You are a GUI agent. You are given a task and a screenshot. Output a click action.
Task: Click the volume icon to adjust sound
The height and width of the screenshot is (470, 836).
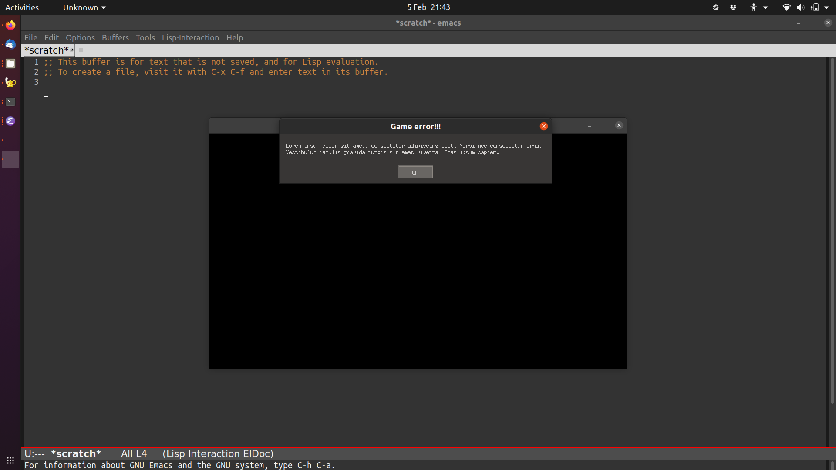point(800,7)
